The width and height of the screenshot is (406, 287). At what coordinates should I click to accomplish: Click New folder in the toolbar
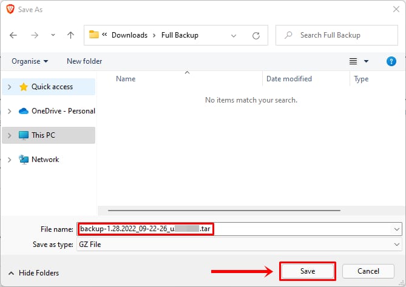click(x=84, y=61)
